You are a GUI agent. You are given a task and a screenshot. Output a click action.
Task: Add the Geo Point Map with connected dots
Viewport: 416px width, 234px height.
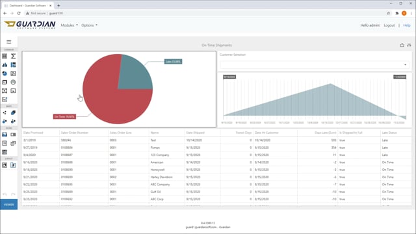5,112
